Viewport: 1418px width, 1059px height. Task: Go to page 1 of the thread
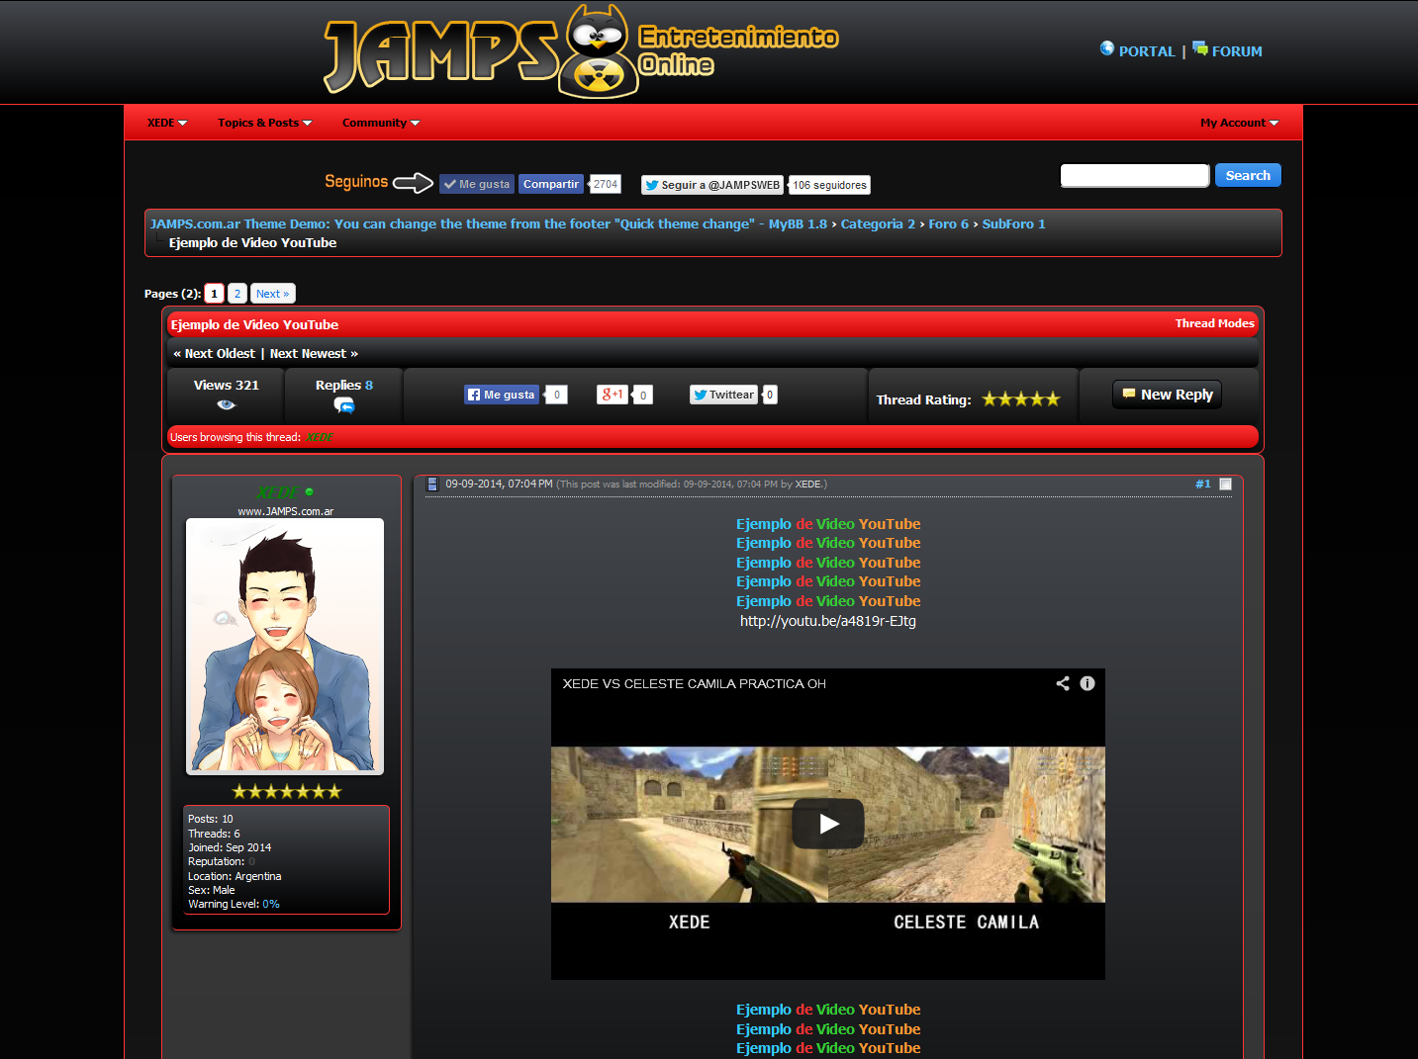pos(214,294)
